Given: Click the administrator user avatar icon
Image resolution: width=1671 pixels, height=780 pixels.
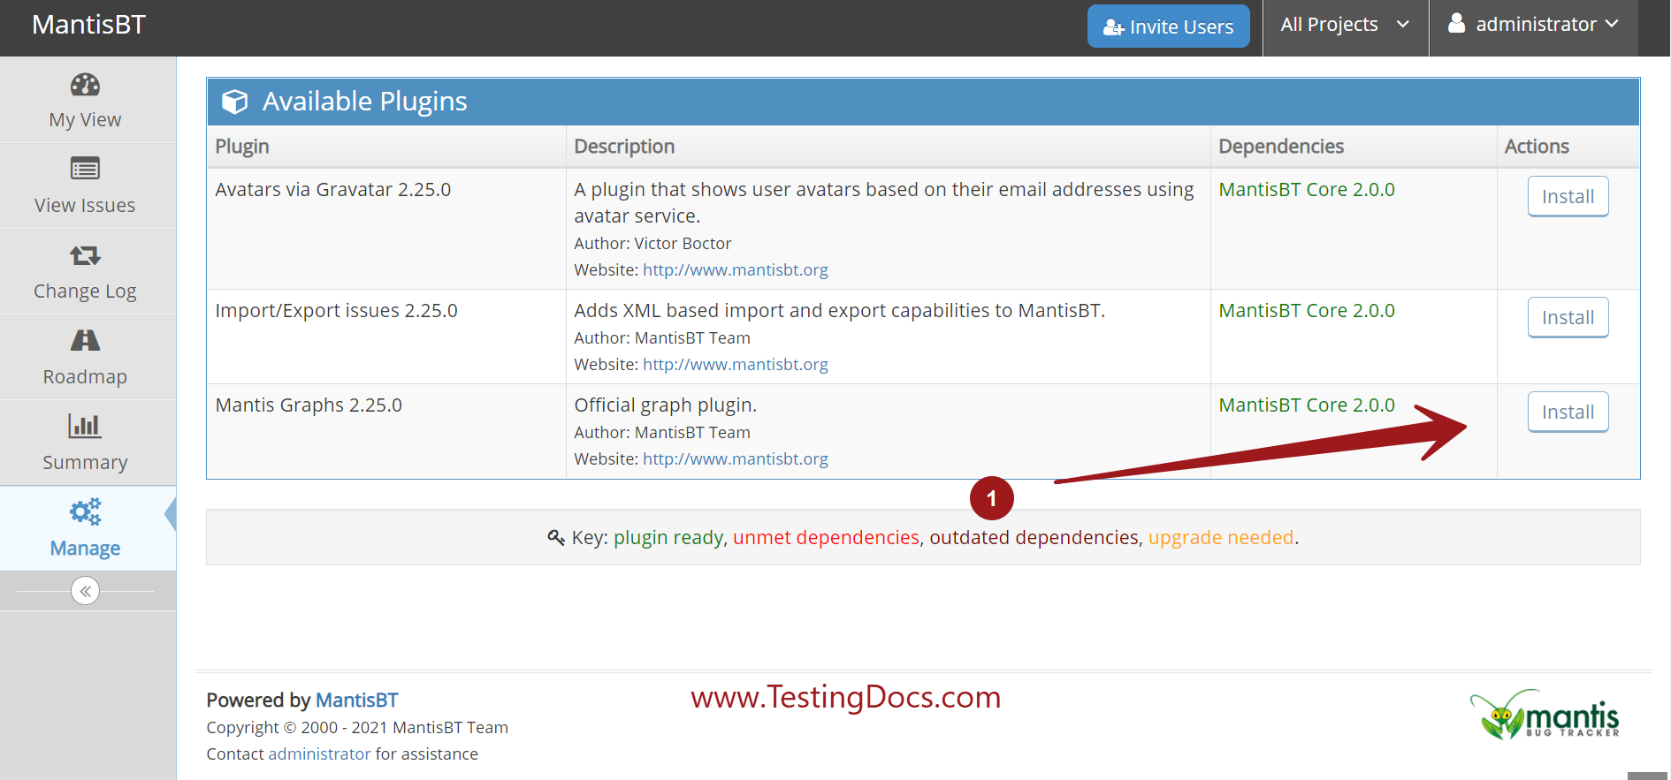Looking at the screenshot, I should pyautogui.click(x=1456, y=23).
